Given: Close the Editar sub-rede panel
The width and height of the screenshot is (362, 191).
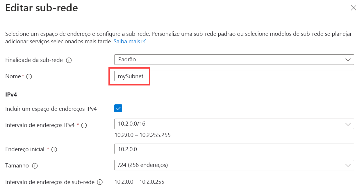Looking at the screenshot, I should point(353,8).
